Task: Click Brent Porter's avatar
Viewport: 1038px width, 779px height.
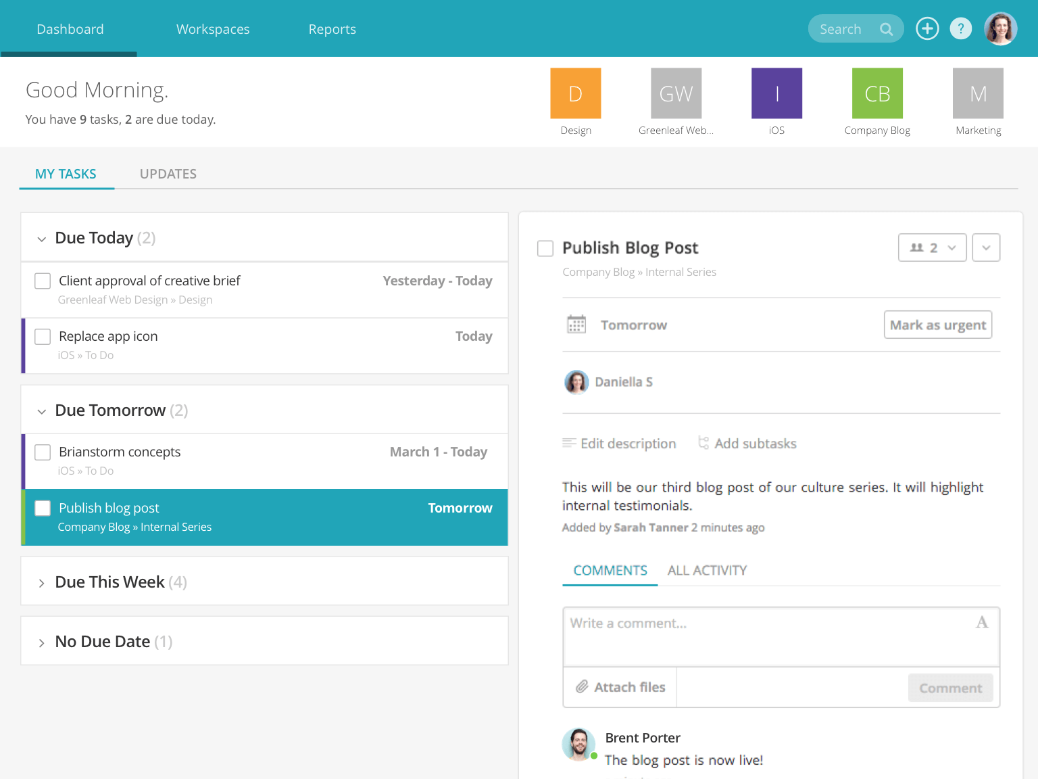Action: (578, 745)
